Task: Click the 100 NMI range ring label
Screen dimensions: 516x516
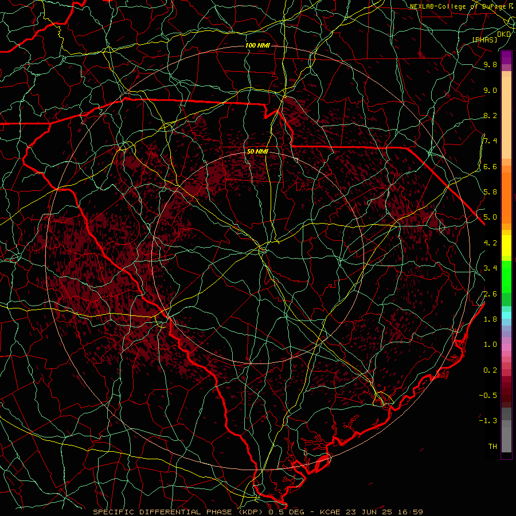Action: (x=257, y=45)
